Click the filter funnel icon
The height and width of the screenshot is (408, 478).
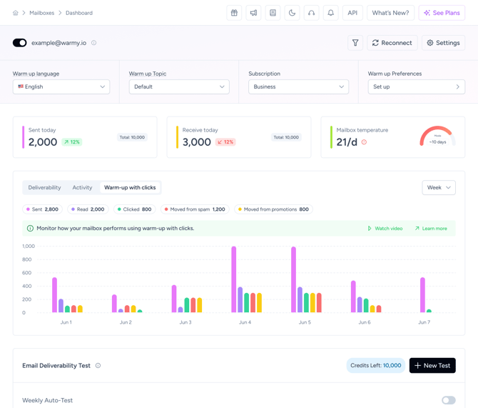pyautogui.click(x=355, y=43)
